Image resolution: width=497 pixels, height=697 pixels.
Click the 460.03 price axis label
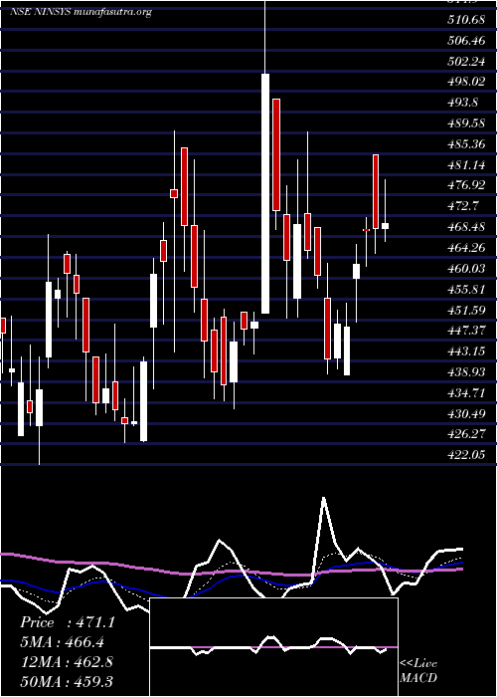pyautogui.click(x=465, y=269)
